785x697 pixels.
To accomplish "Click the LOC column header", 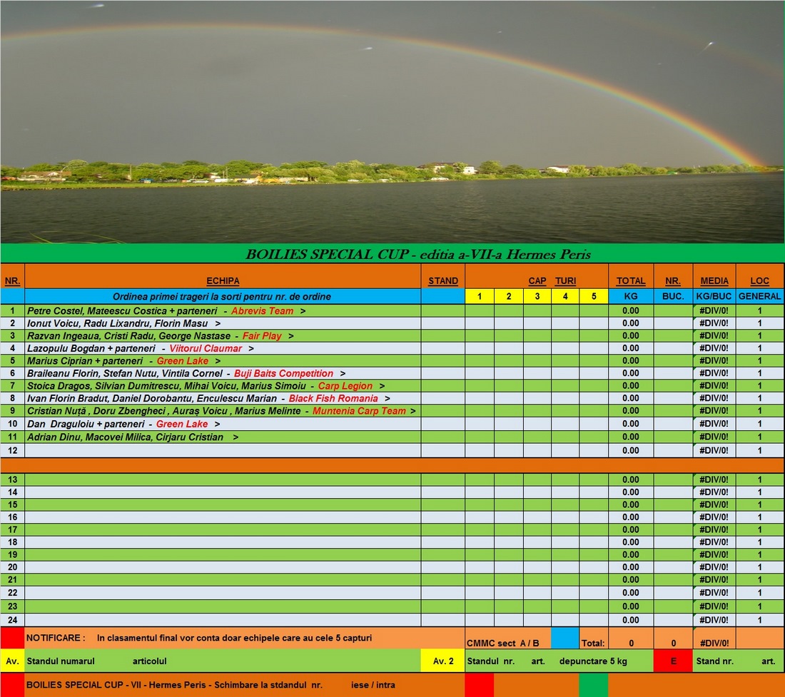I will (759, 281).
